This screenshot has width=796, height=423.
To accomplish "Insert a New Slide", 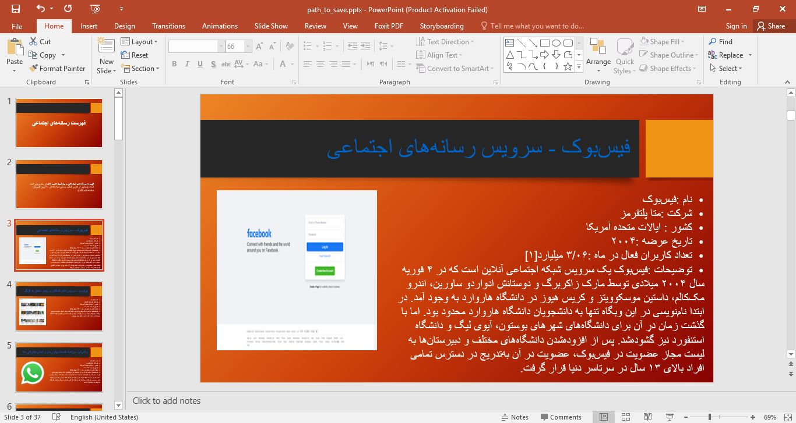I will pos(106,55).
